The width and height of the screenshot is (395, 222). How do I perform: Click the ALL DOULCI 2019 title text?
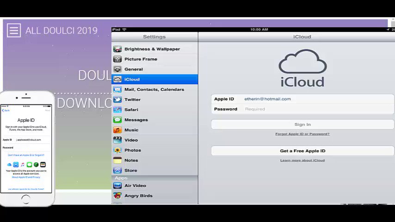pyautogui.click(x=61, y=31)
